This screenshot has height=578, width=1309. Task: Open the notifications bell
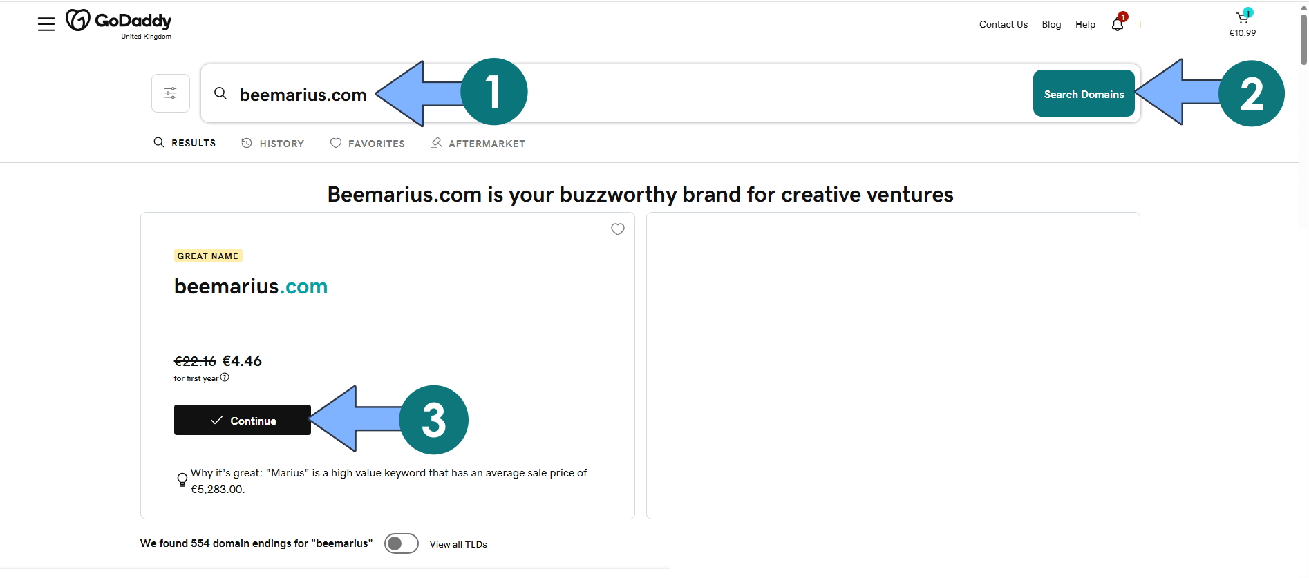(x=1118, y=24)
